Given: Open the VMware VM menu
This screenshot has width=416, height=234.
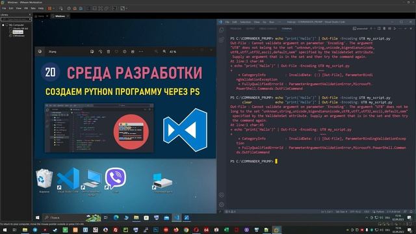Looking at the screenshot, I should [26, 8].
